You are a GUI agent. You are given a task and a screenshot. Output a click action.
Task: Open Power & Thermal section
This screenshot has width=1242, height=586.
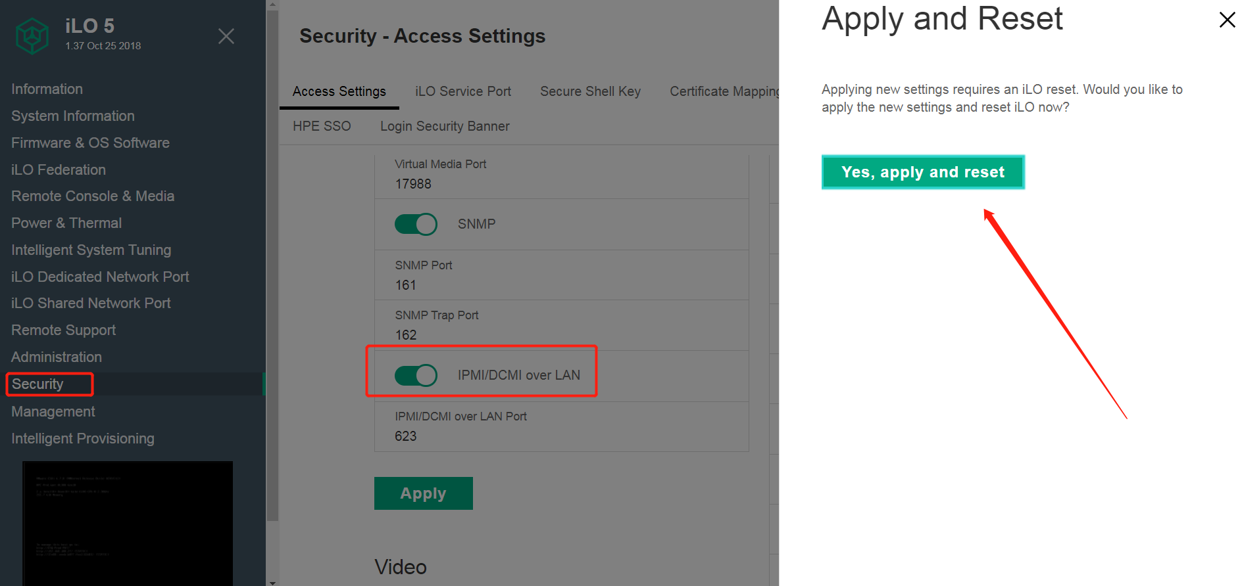tap(66, 223)
